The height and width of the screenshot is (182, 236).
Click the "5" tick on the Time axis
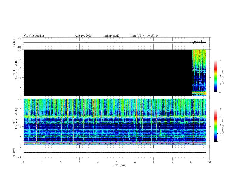117,162
